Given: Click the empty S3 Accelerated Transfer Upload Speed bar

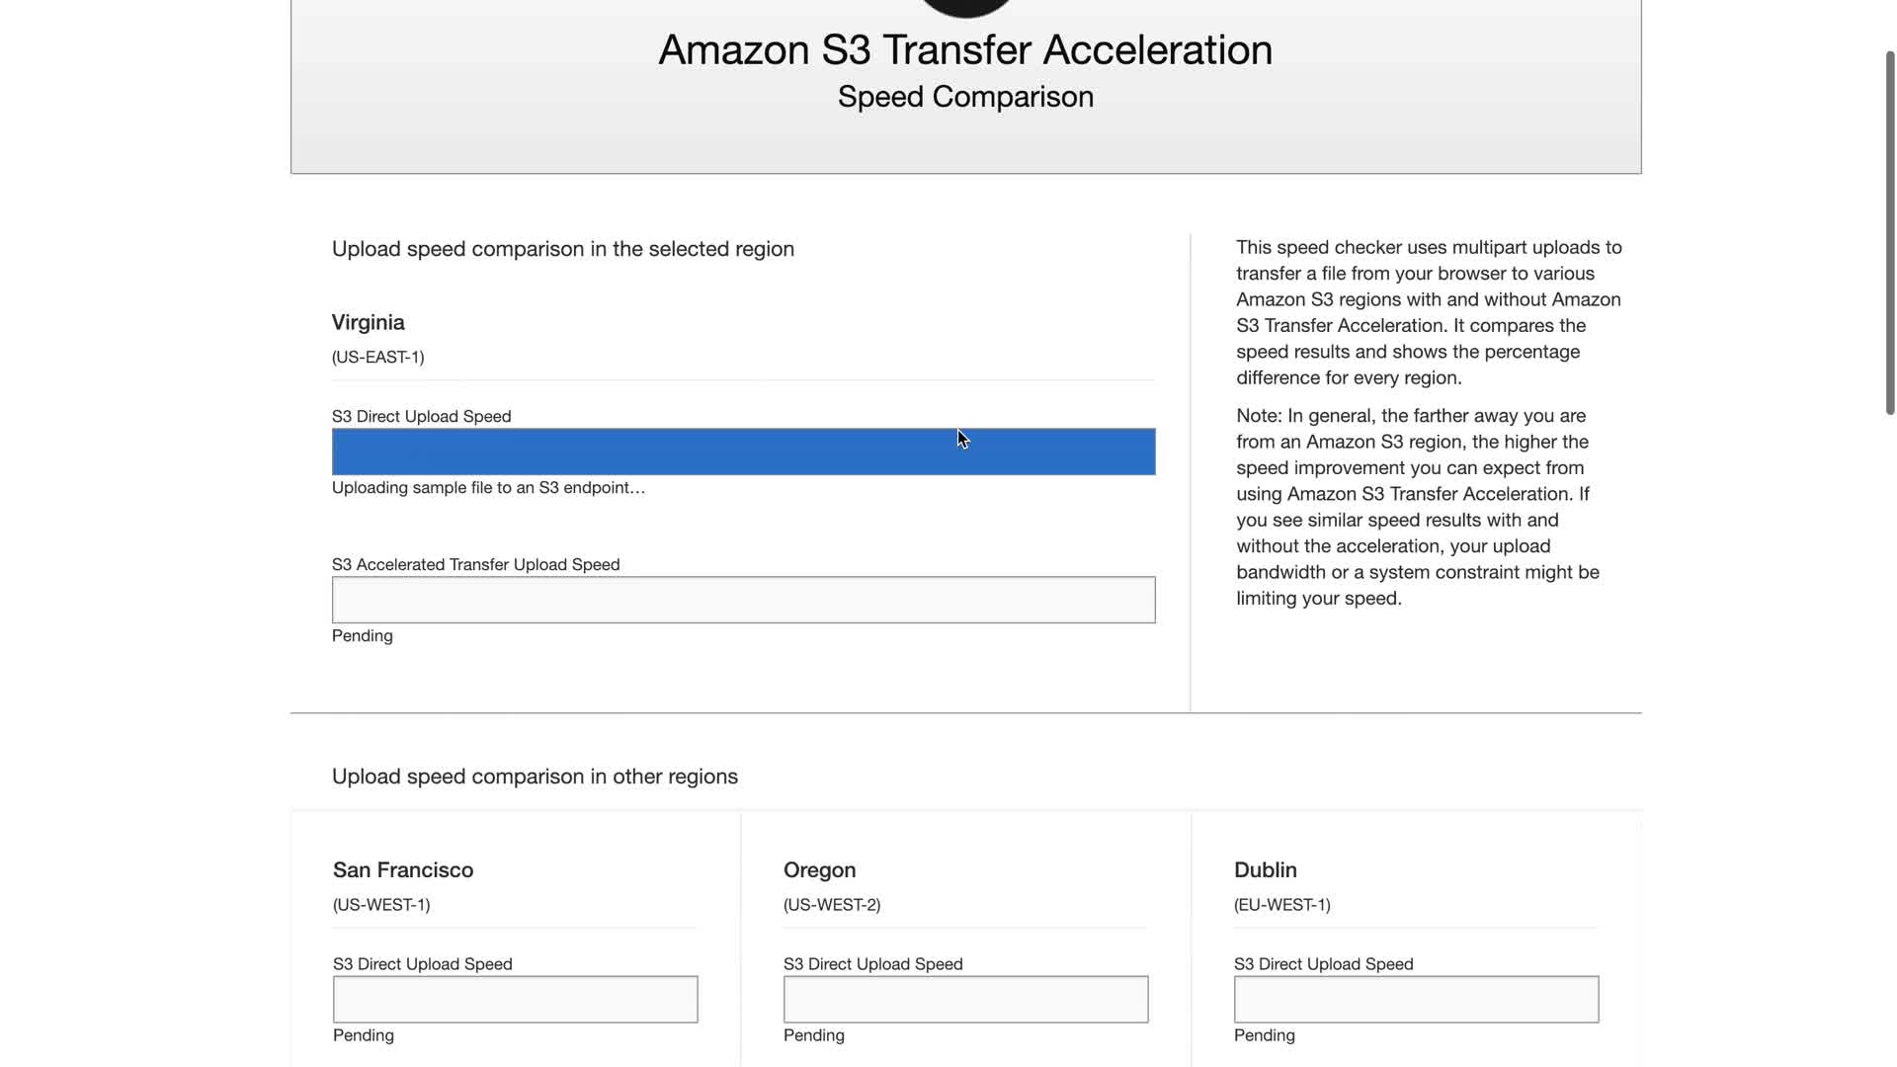Looking at the screenshot, I should 743,600.
